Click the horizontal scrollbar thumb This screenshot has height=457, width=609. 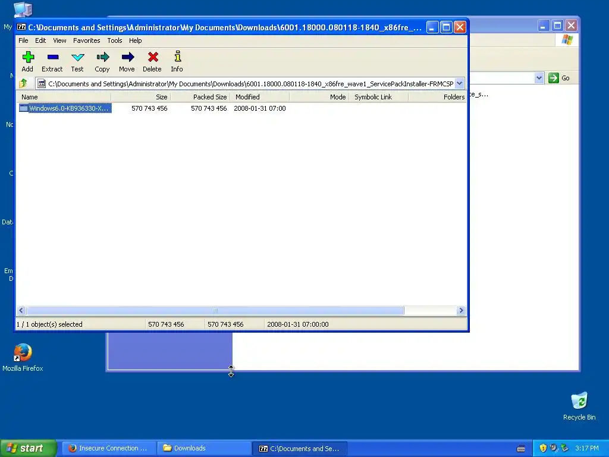coord(215,311)
